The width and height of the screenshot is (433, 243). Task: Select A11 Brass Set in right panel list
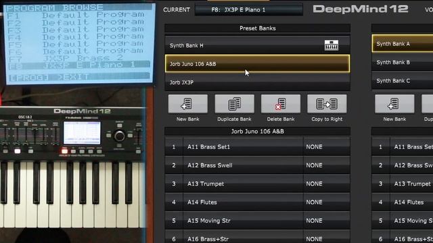point(411,147)
